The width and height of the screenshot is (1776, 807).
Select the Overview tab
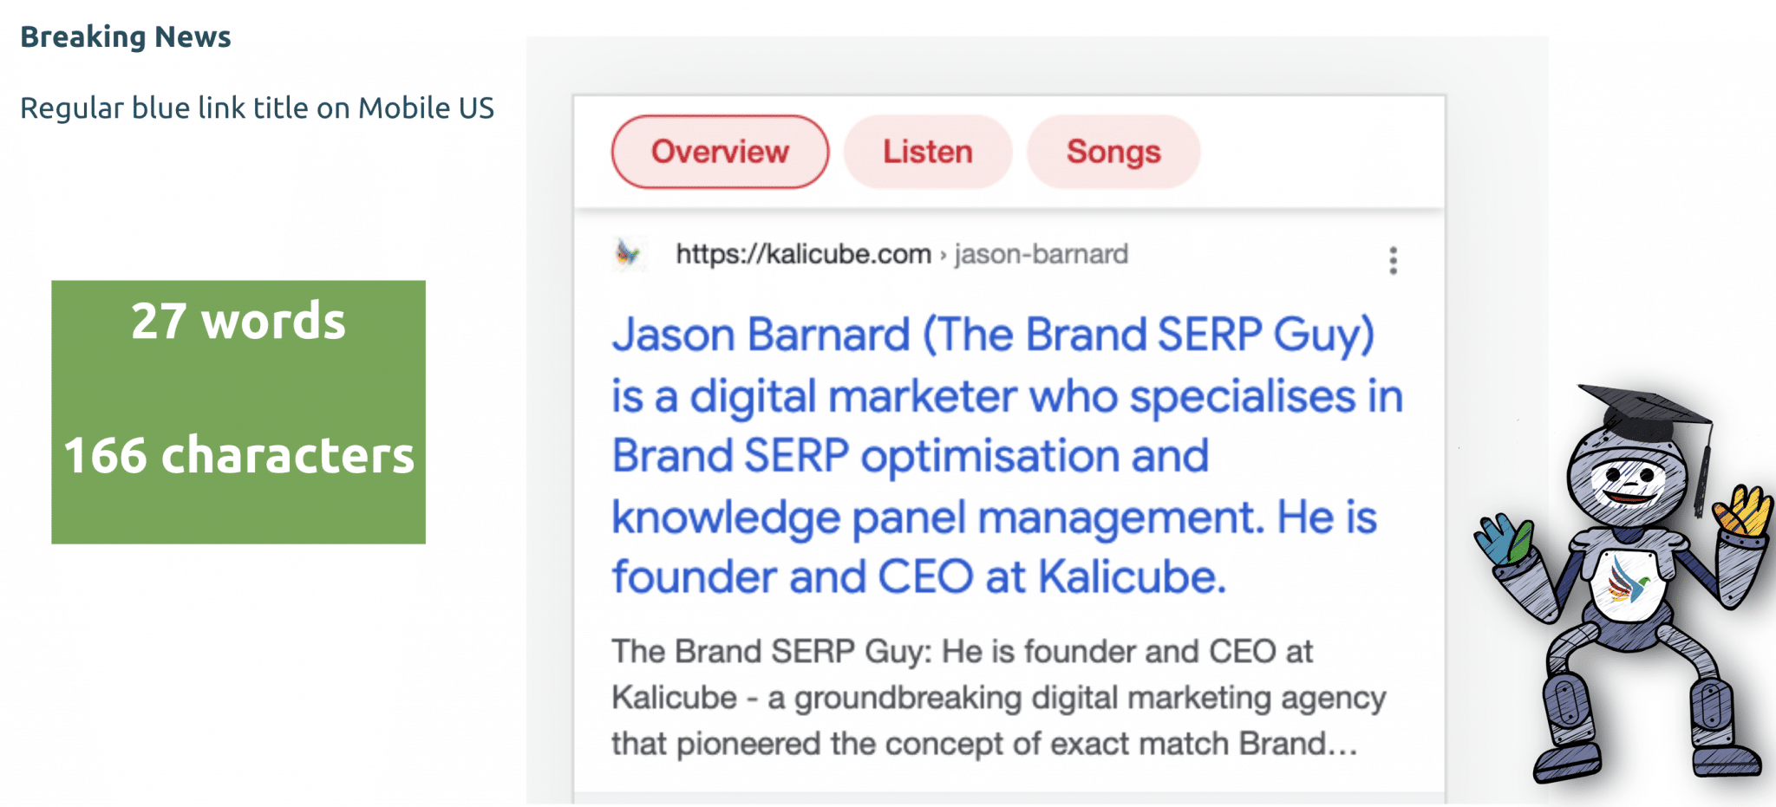720,152
